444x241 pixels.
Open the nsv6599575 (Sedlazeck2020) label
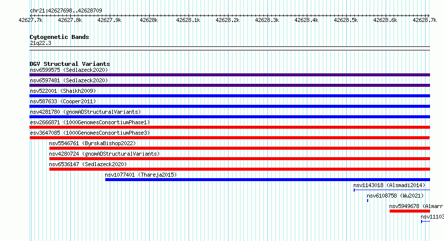69,70
